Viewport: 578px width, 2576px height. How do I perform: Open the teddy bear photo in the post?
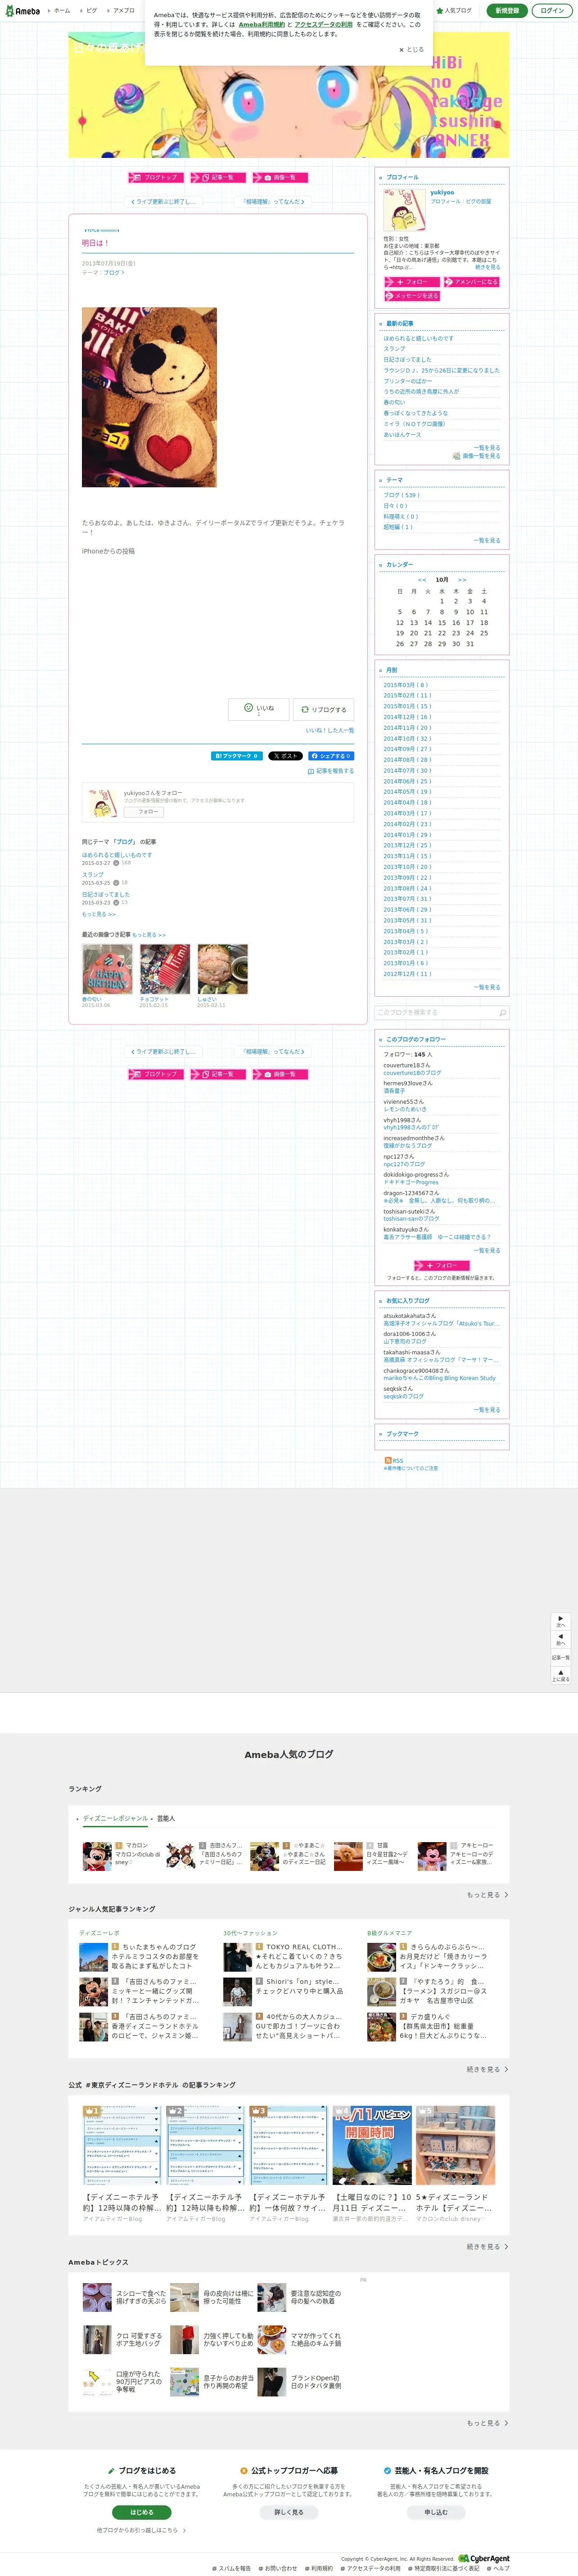[x=149, y=397]
